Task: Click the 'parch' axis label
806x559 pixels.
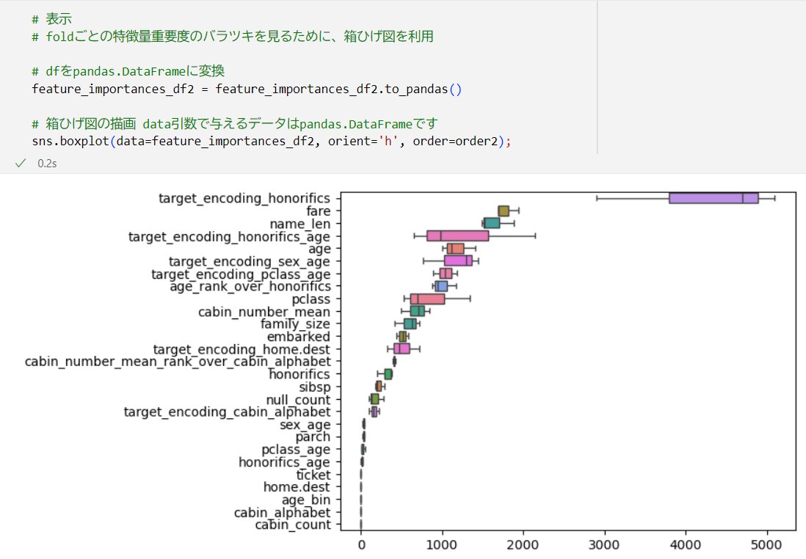Action: click(x=313, y=437)
